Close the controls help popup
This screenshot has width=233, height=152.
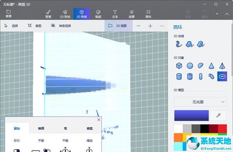point(99,120)
